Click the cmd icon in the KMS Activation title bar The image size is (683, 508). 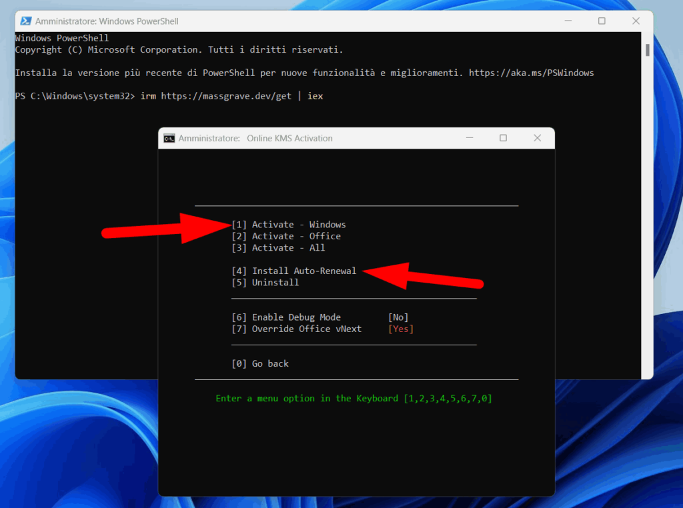[x=169, y=139]
